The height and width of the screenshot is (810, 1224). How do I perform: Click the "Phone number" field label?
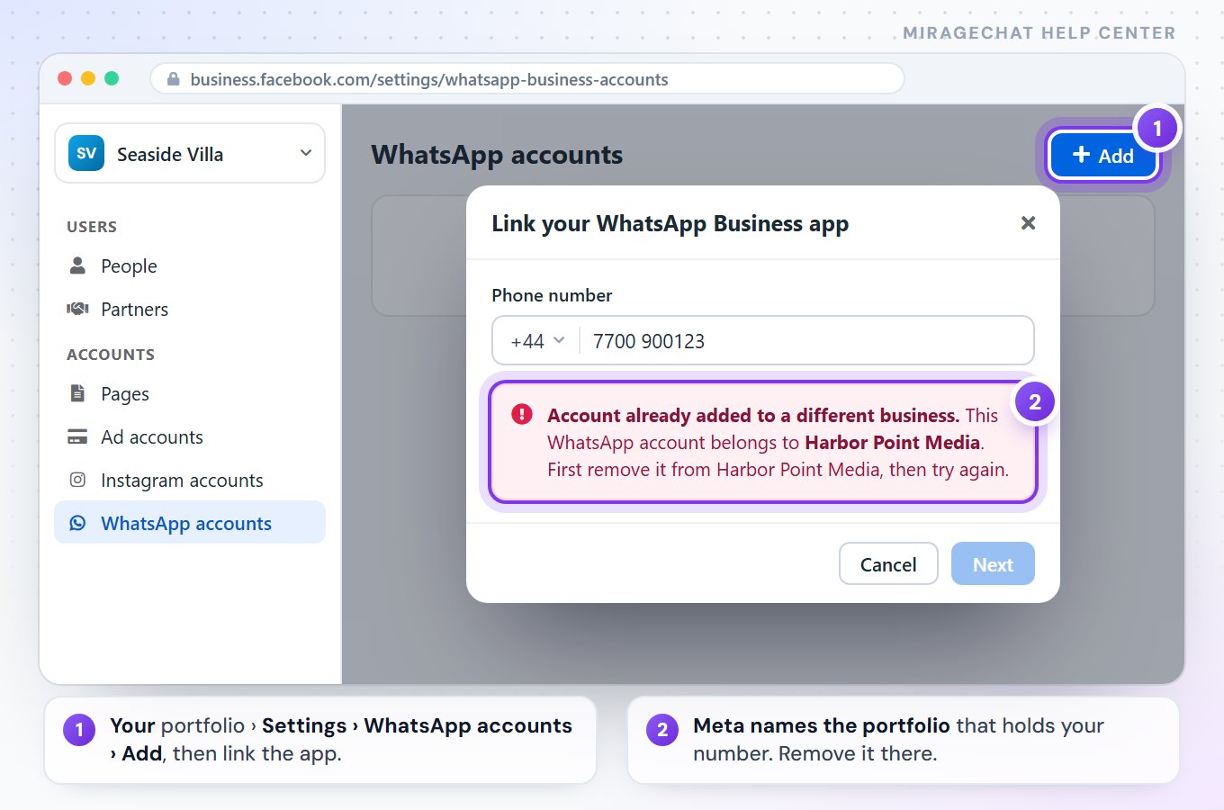coord(552,295)
